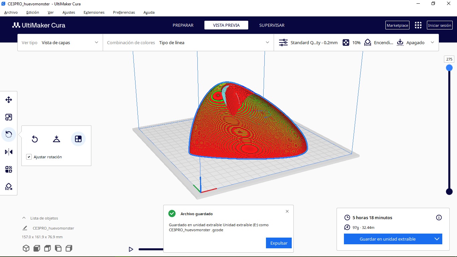Choose select face to align tool
457x257 pixels.
point(78,139)
